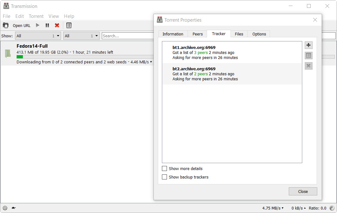Enable Show backup trackers checkbox
This screenshot has width=337, height=213.
click(x=164, y=177)
